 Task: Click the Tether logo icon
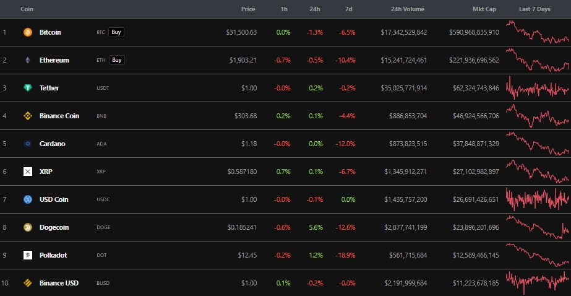coord(27,88)
